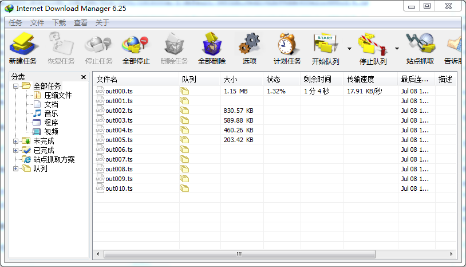Image resolution: width=466 pixels, height=267 pixels.
Task: Close the 分类 category panel
Action: pyautogui.click(x=84, y=77)
